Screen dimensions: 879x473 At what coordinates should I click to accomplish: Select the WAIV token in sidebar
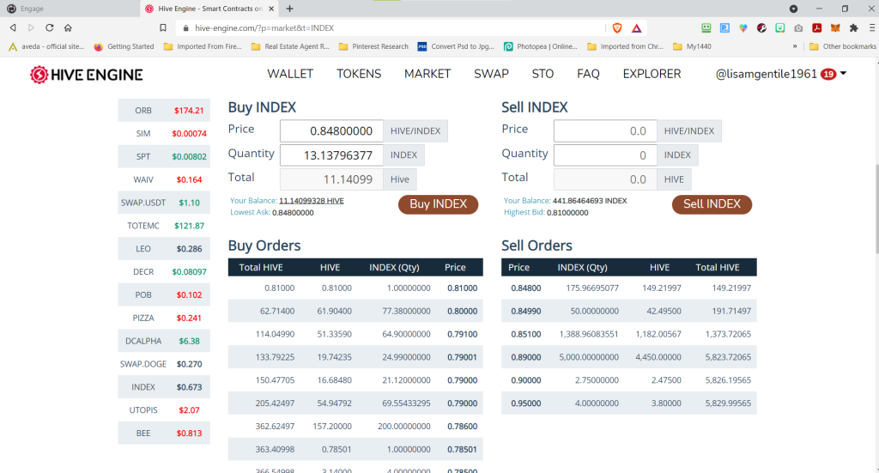(x=164, y=179)
